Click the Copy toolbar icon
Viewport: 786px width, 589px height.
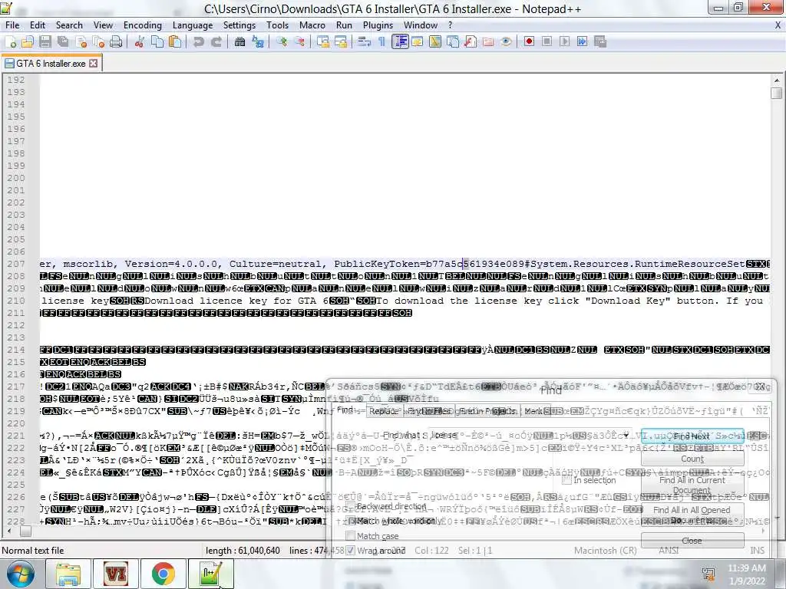point(157,42)
